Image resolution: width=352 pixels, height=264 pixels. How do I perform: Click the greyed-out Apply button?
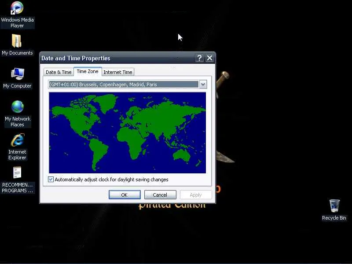tap(196, 194)
